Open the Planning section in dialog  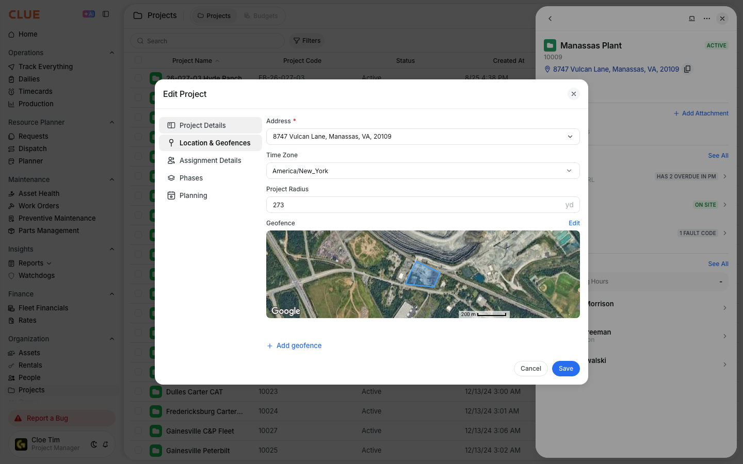coord(211,195)
